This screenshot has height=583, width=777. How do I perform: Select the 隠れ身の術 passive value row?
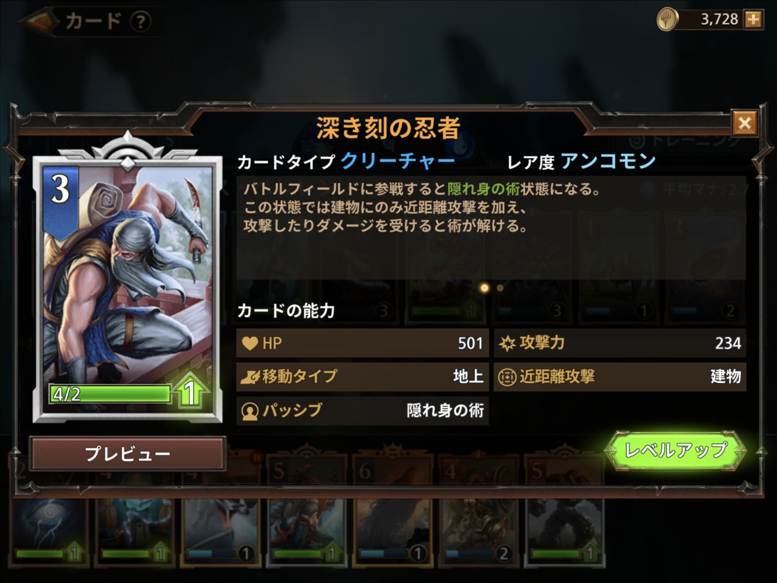click(x=363, y=411)
